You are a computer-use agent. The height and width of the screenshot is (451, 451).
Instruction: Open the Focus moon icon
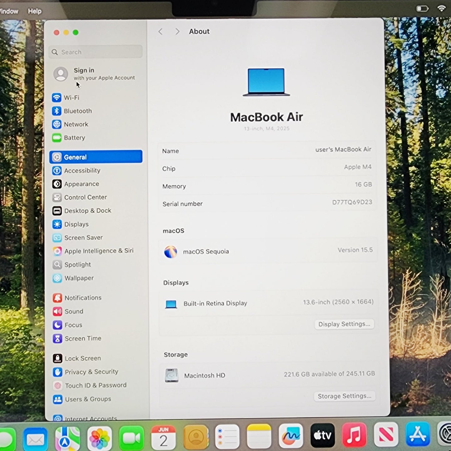coord(57,325)
